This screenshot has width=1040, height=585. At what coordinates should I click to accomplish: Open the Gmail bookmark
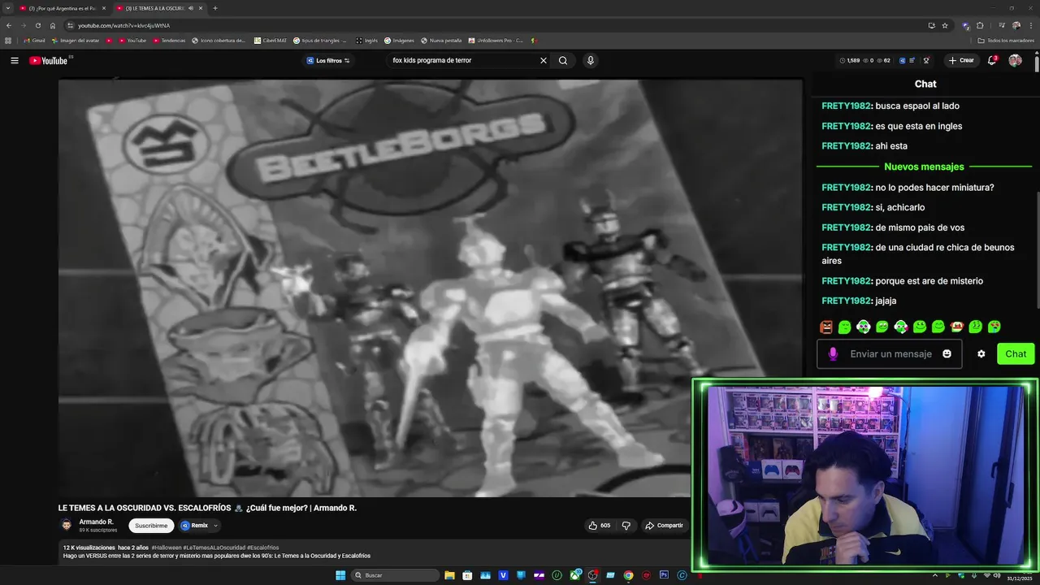[x=34, y=41]
